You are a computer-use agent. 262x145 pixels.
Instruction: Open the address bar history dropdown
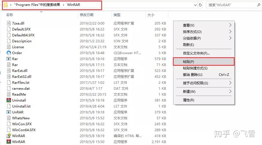[195, 5]
